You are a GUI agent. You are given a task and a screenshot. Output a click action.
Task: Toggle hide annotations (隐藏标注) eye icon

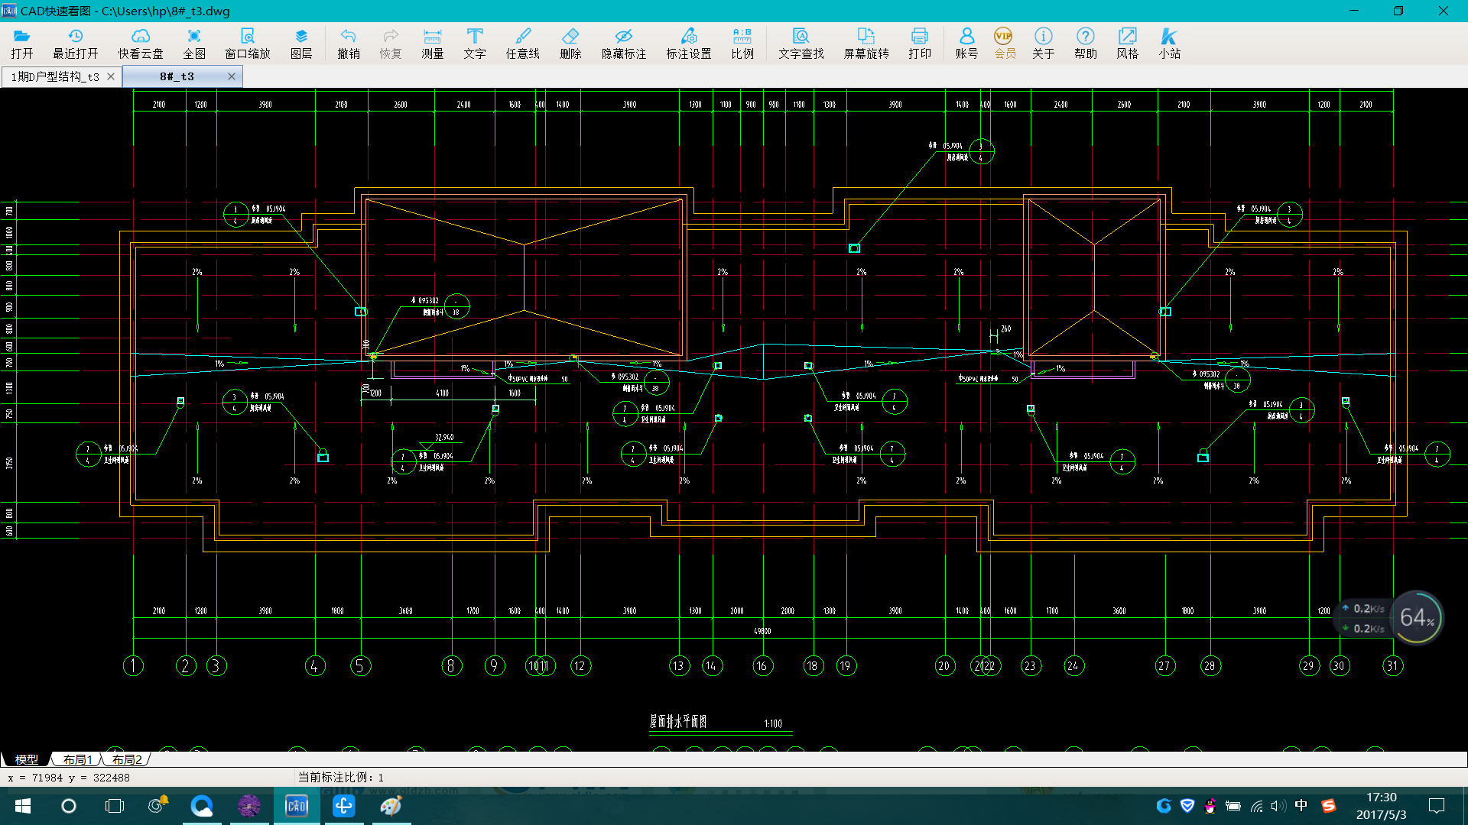[x=623, y=43]
